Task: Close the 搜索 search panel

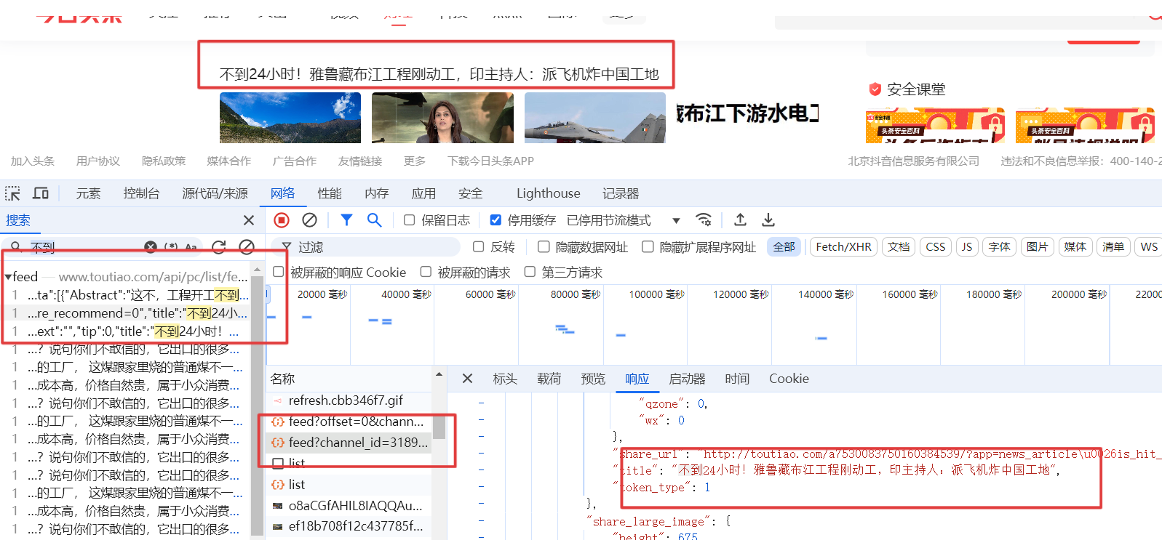Action: coord(249,220)
